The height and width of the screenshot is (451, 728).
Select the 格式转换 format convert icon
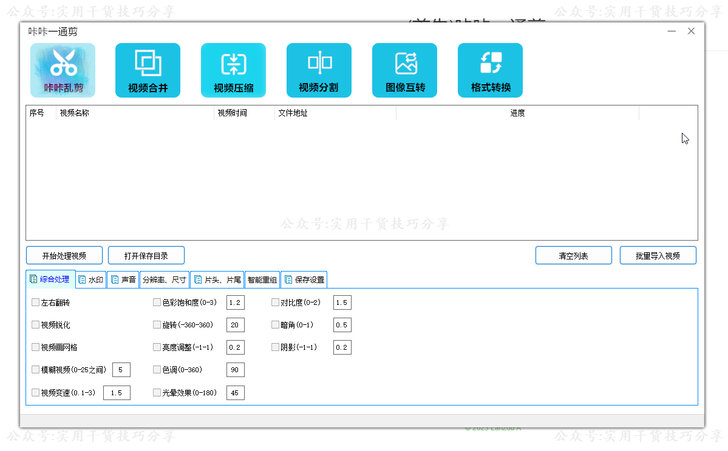pyautogui.click(x=490, y=70)
